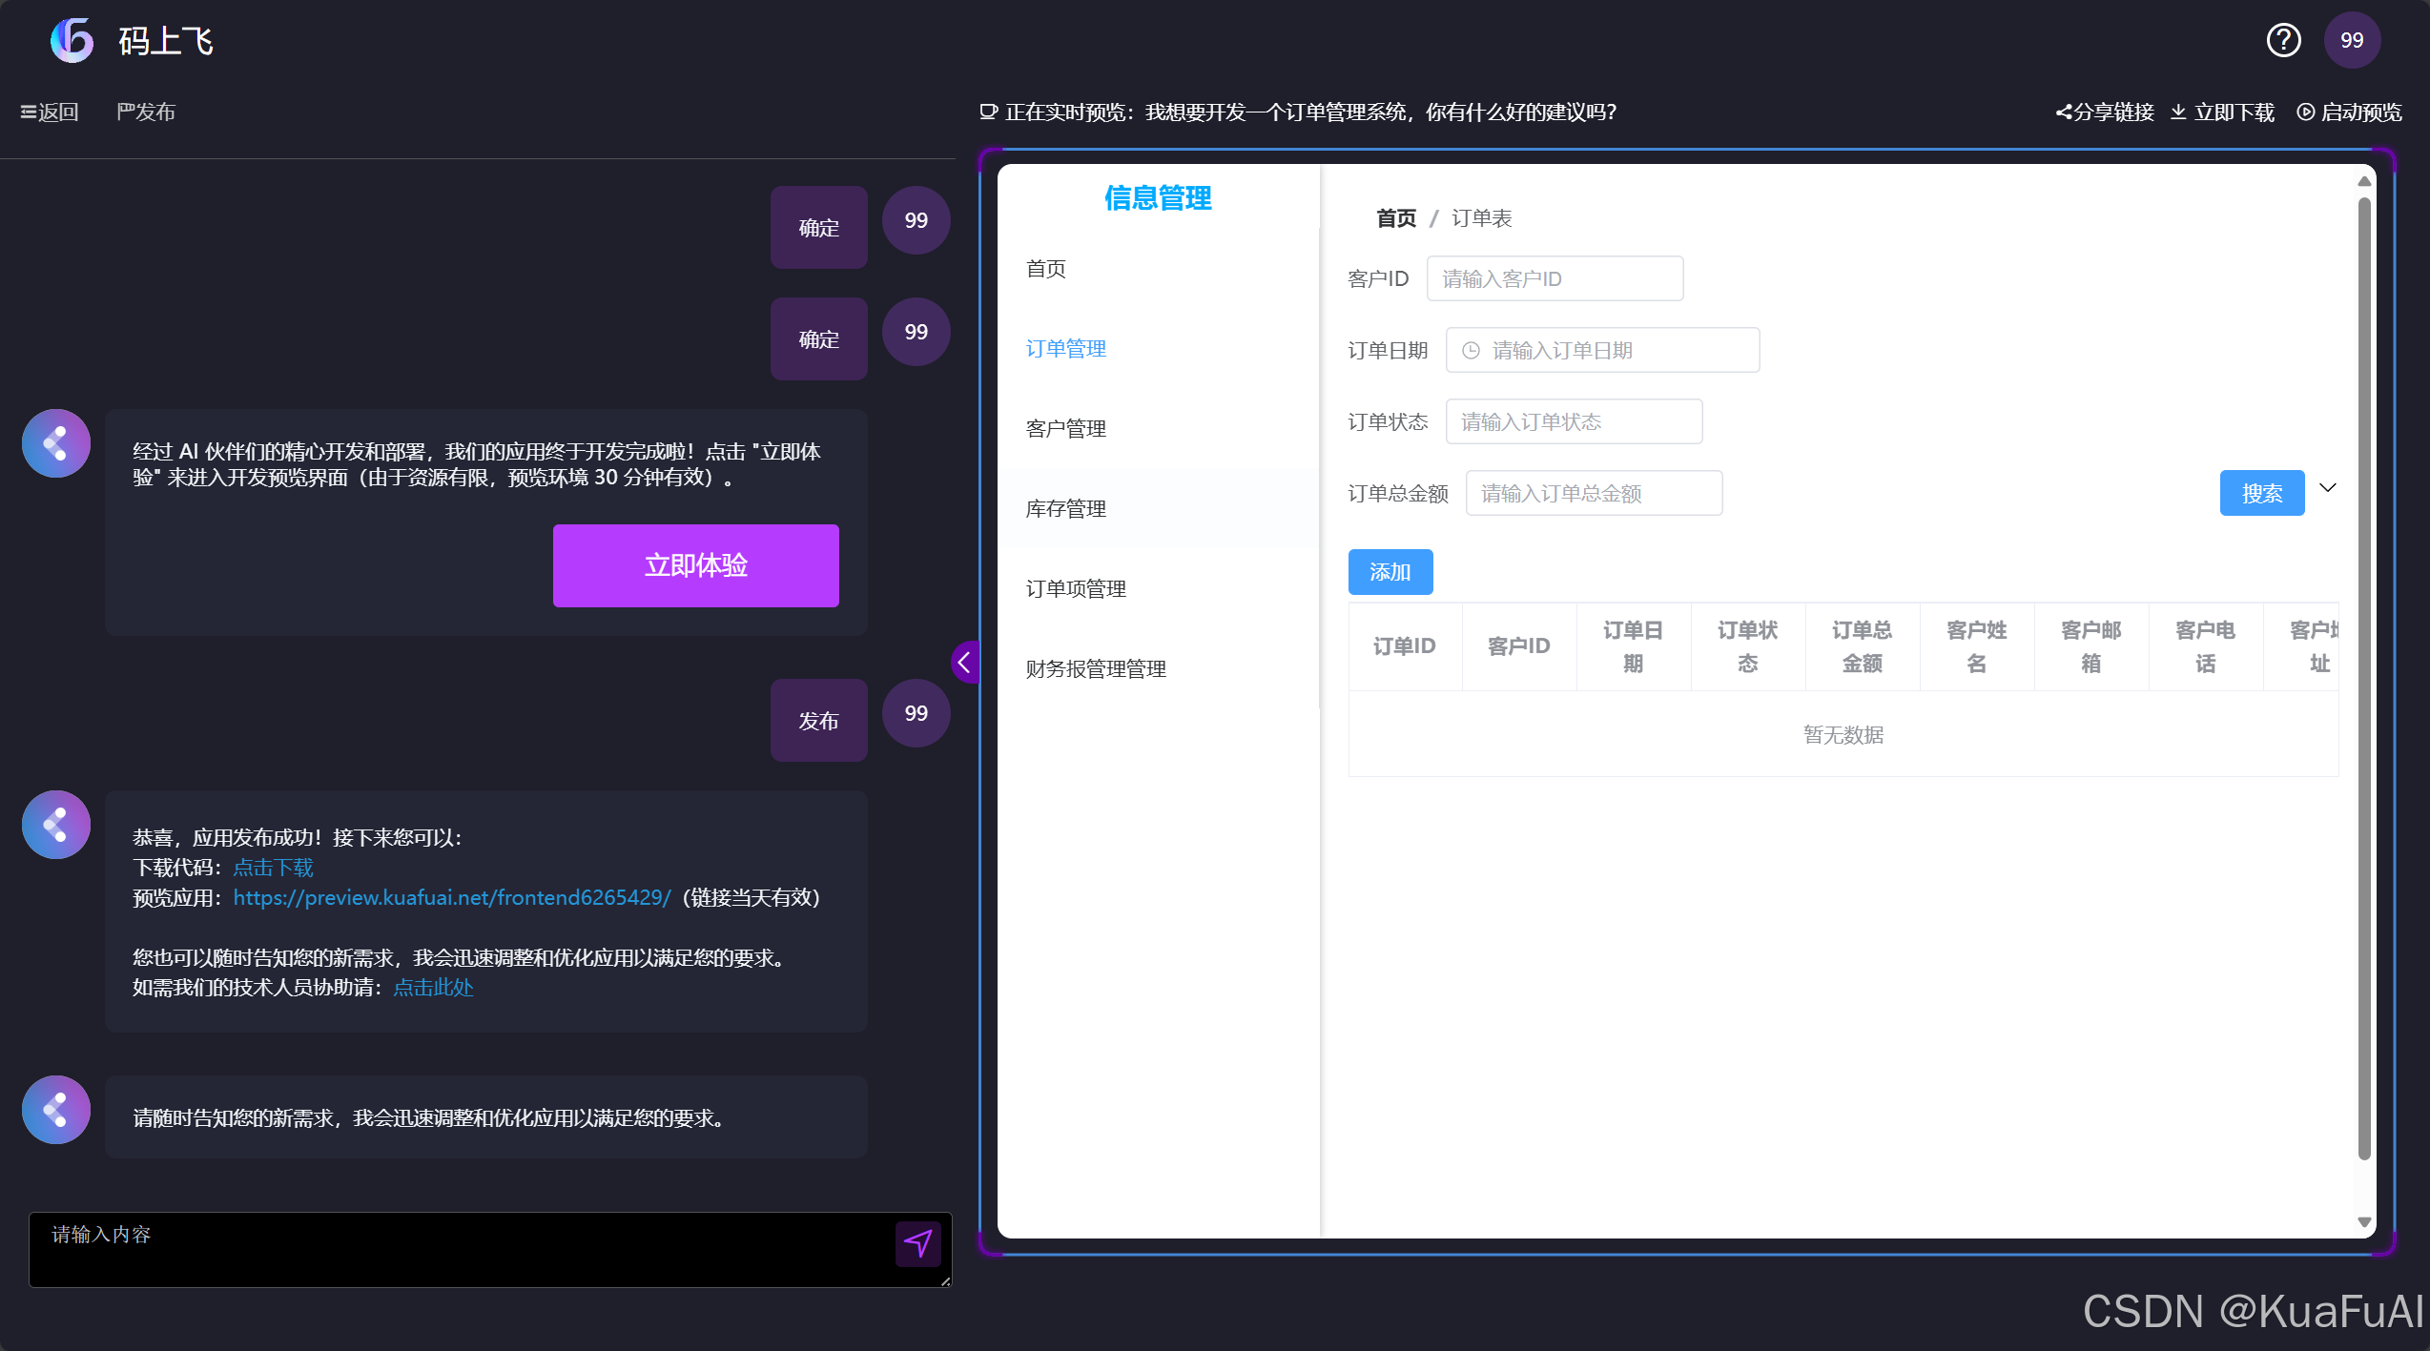The image size is (2430, 1351).
Task: Open date picker via clock icon in 订单日期
Action: point(1469,350)
